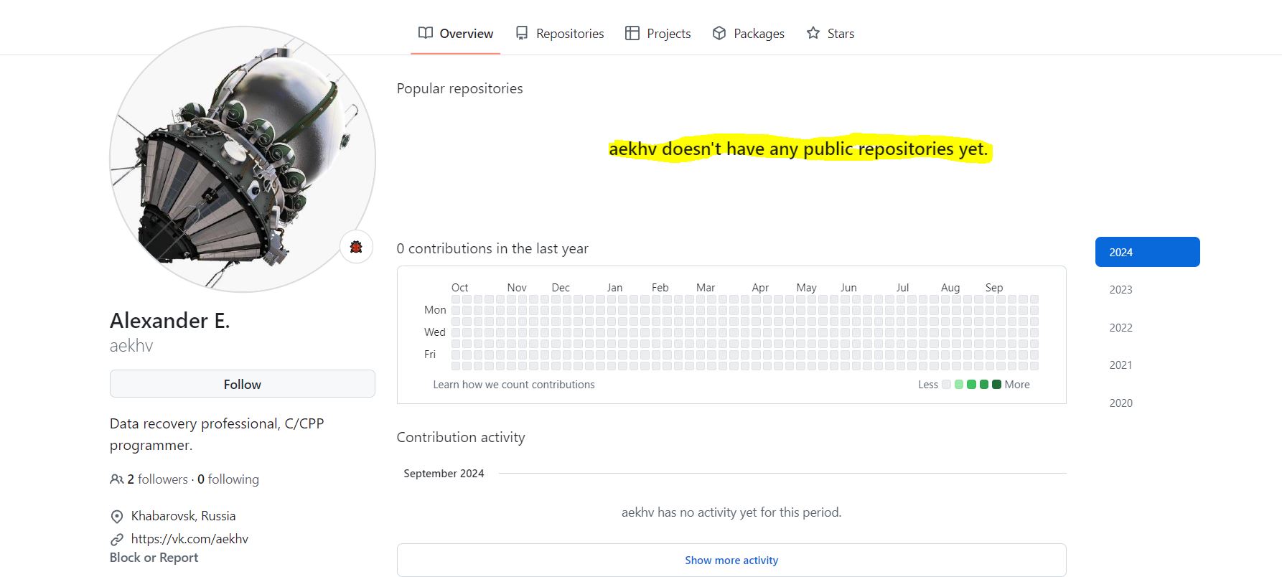View the 2 followers list
This screenshot has width=1282, height=577.
[157, 479]
